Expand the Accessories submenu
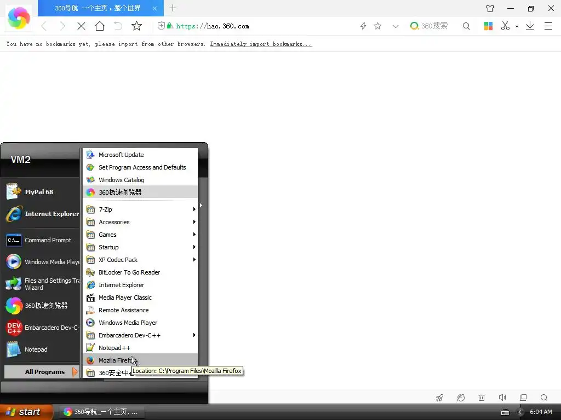 140,222
